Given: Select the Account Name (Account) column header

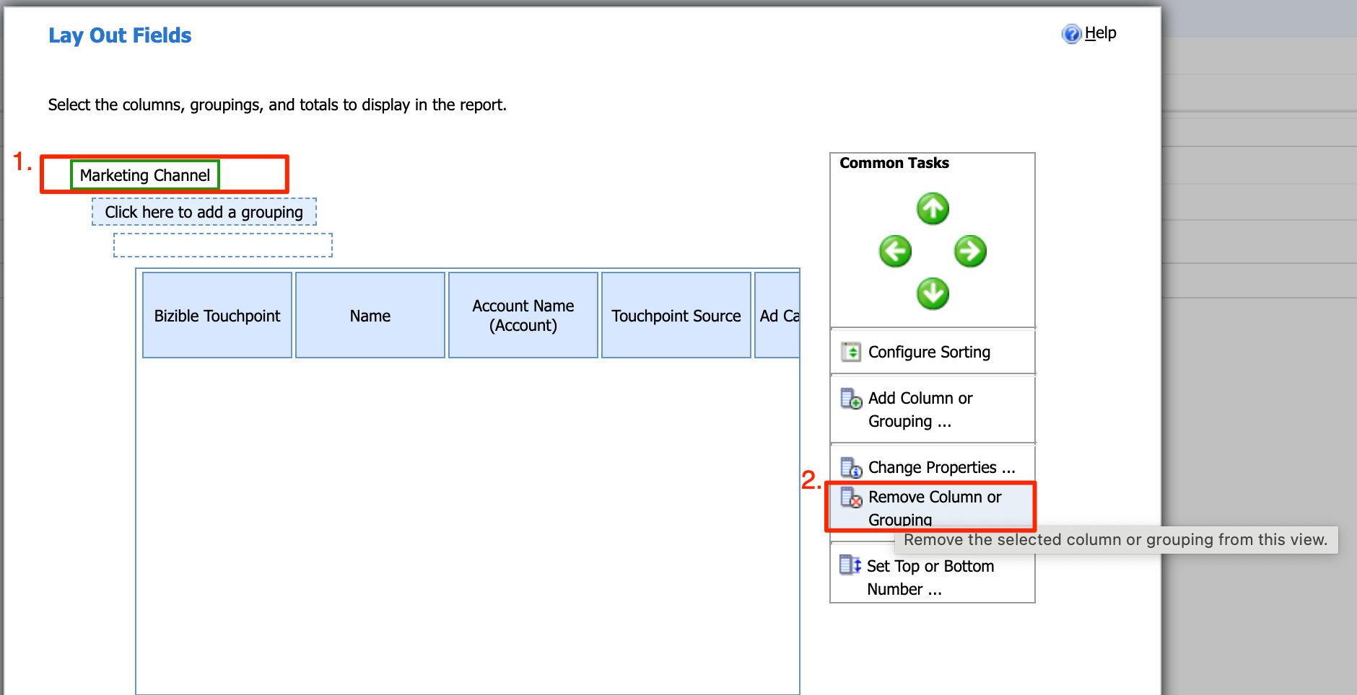Looking at the screenshot, I should point(523,315).
